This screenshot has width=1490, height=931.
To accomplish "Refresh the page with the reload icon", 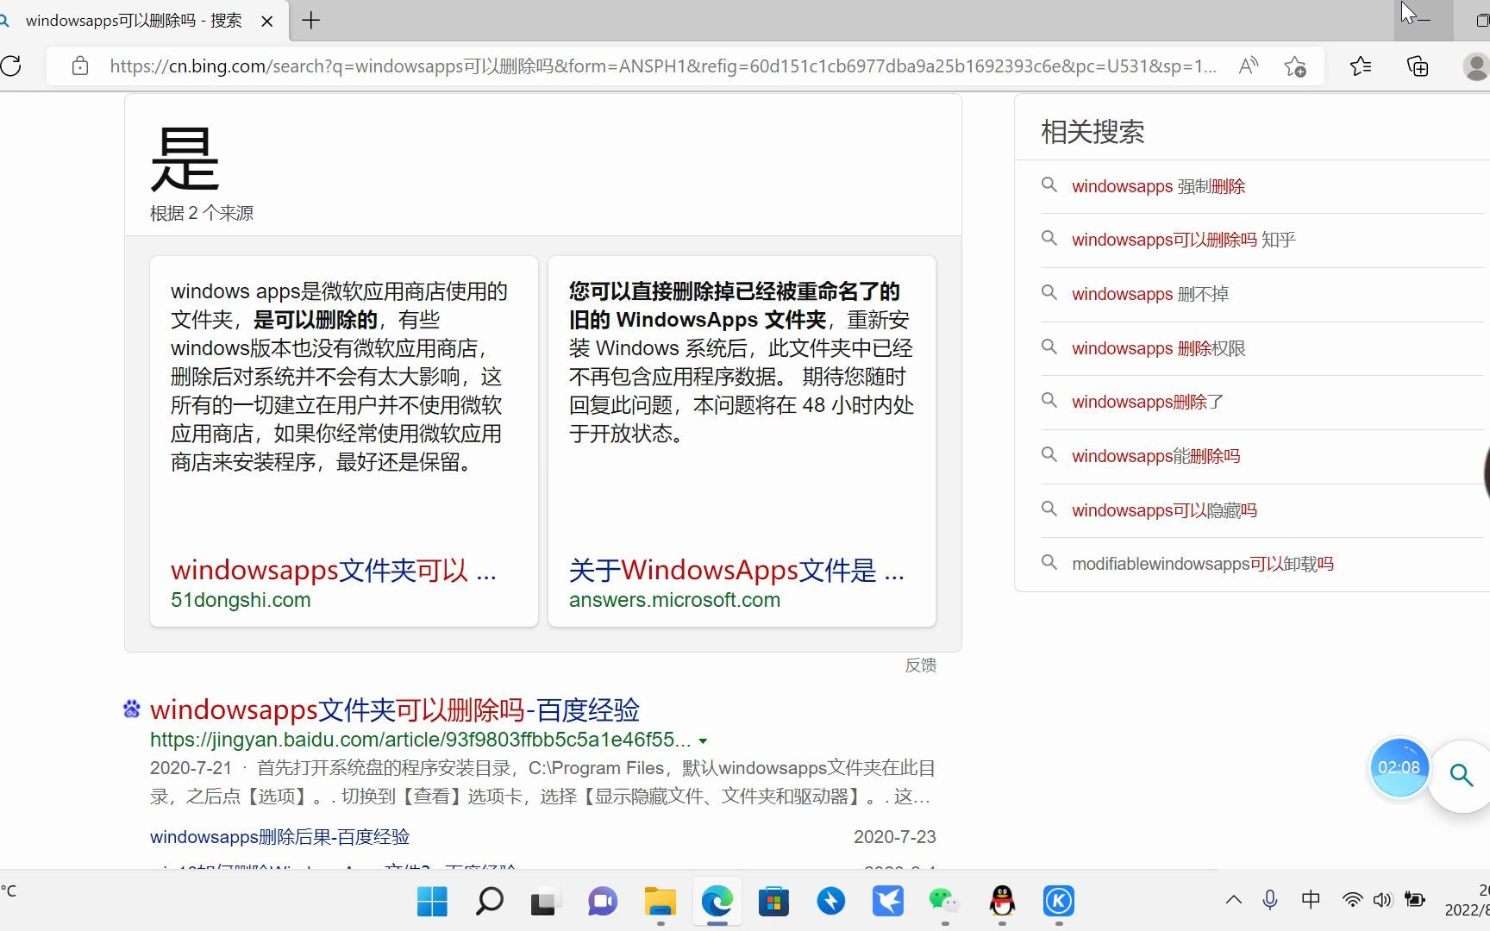I will pyautogui.click(x=11, y=66).
